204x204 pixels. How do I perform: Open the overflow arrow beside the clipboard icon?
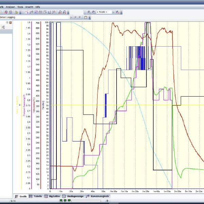[x=89, y=17]
